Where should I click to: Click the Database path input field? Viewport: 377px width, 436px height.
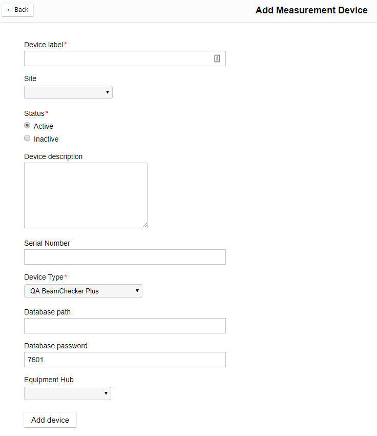(x=124, y=326)
